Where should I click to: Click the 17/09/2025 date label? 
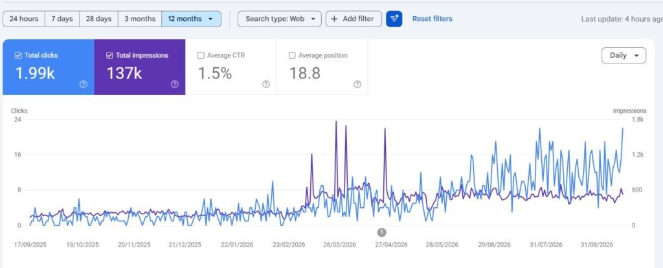30,245
